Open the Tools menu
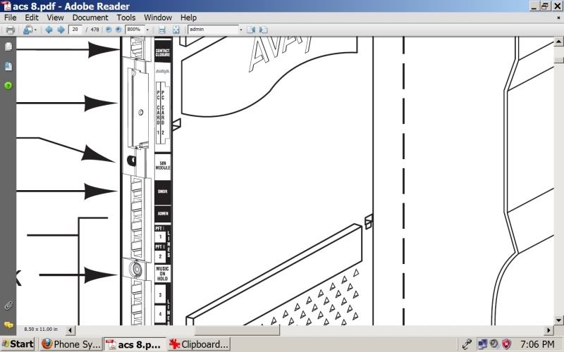 click(x=126, y=18)
